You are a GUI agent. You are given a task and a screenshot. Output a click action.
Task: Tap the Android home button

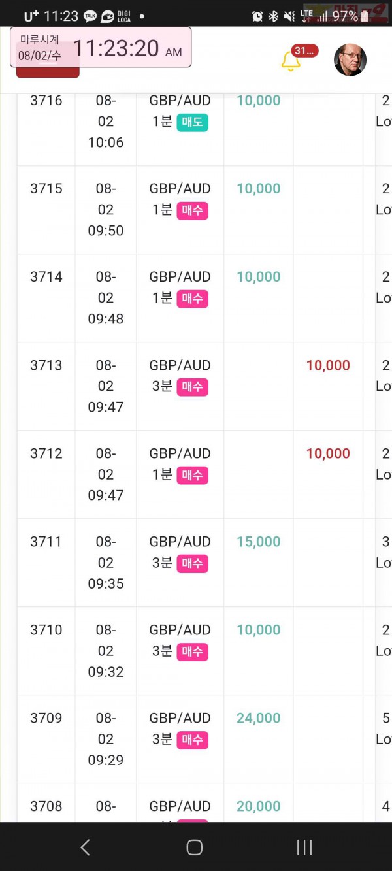point(194,847)
